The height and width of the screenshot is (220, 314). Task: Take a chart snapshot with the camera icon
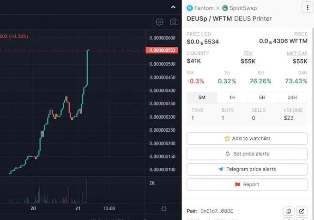coord(174,22)
